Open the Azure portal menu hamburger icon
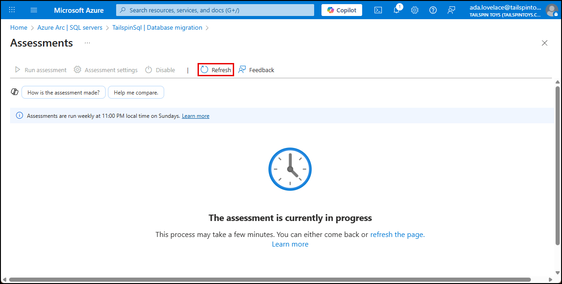This screenshot has width=562, height=284. point(33,10)
